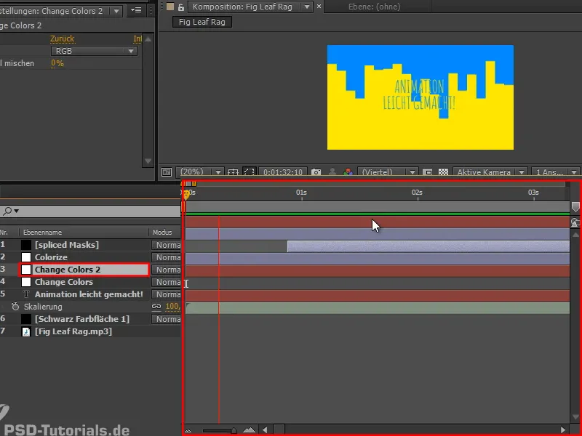Click the timeline zoom in large mountains icon
The width and height of the screenshot is (582, 436).
point(249,430)
